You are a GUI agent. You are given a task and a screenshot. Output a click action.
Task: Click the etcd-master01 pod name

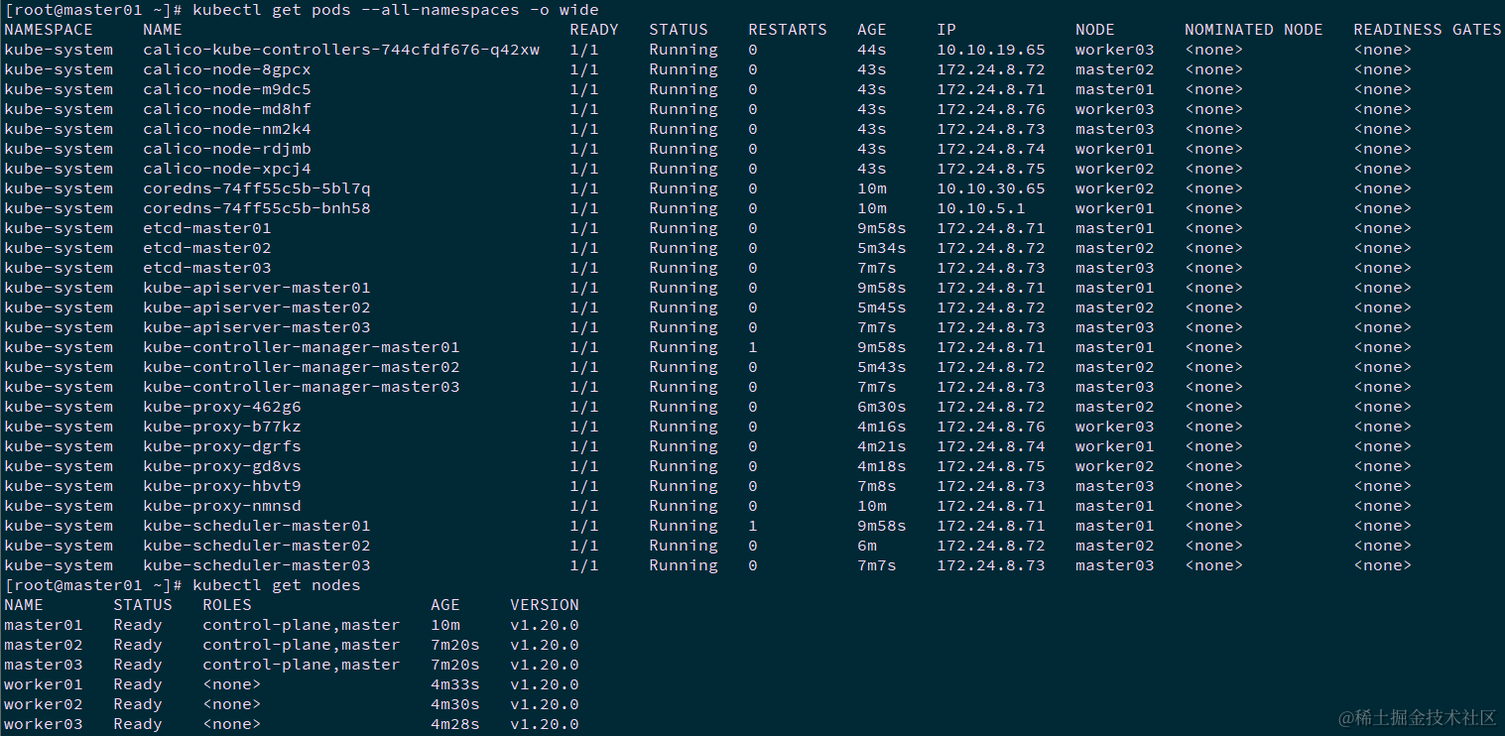[x=207, y=228]
